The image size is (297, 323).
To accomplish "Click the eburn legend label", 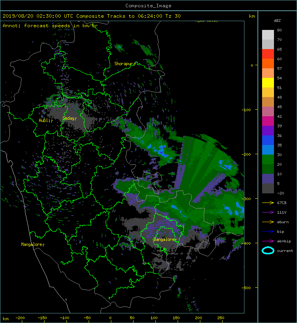I will click(283, 222).
